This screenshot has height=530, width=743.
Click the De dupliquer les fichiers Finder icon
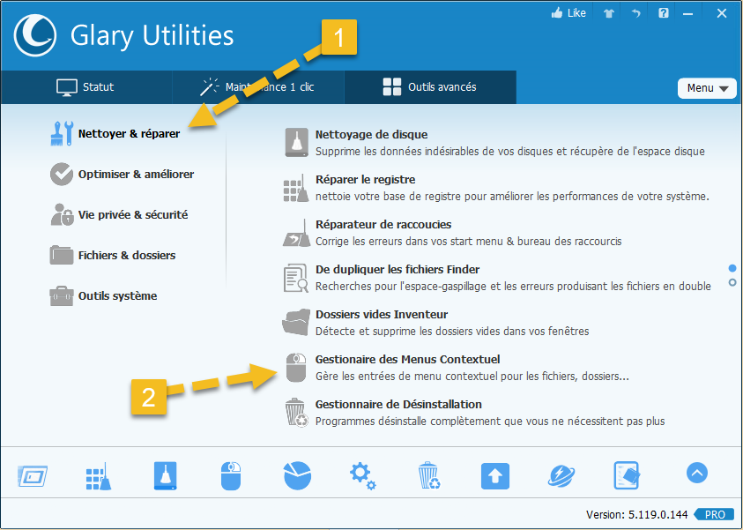click(296, 278)
